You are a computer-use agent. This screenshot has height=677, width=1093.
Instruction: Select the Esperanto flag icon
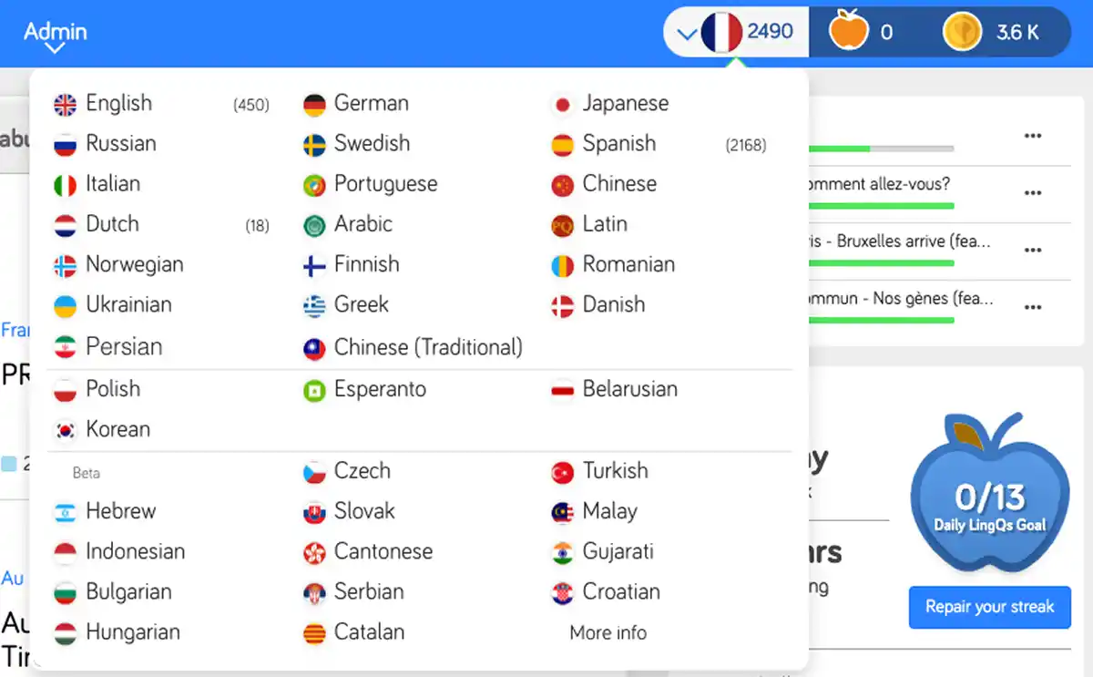314,389
